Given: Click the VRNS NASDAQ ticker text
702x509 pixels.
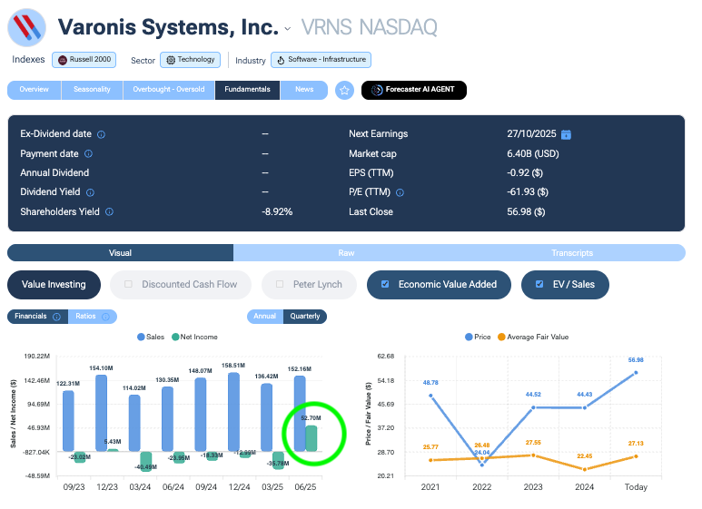Looking at the screenshot, I should [x=369, y=27].
